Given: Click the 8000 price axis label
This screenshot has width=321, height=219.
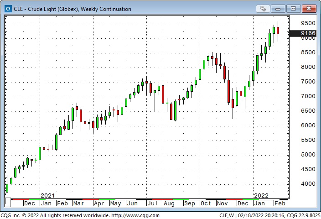Looking at the screenshot, I should [308, 67].
